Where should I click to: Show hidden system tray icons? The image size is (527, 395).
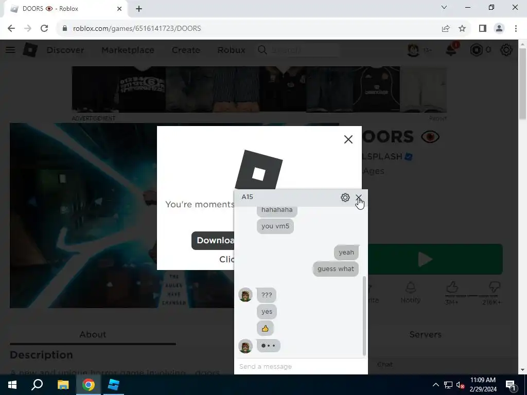tap(435, 385)
